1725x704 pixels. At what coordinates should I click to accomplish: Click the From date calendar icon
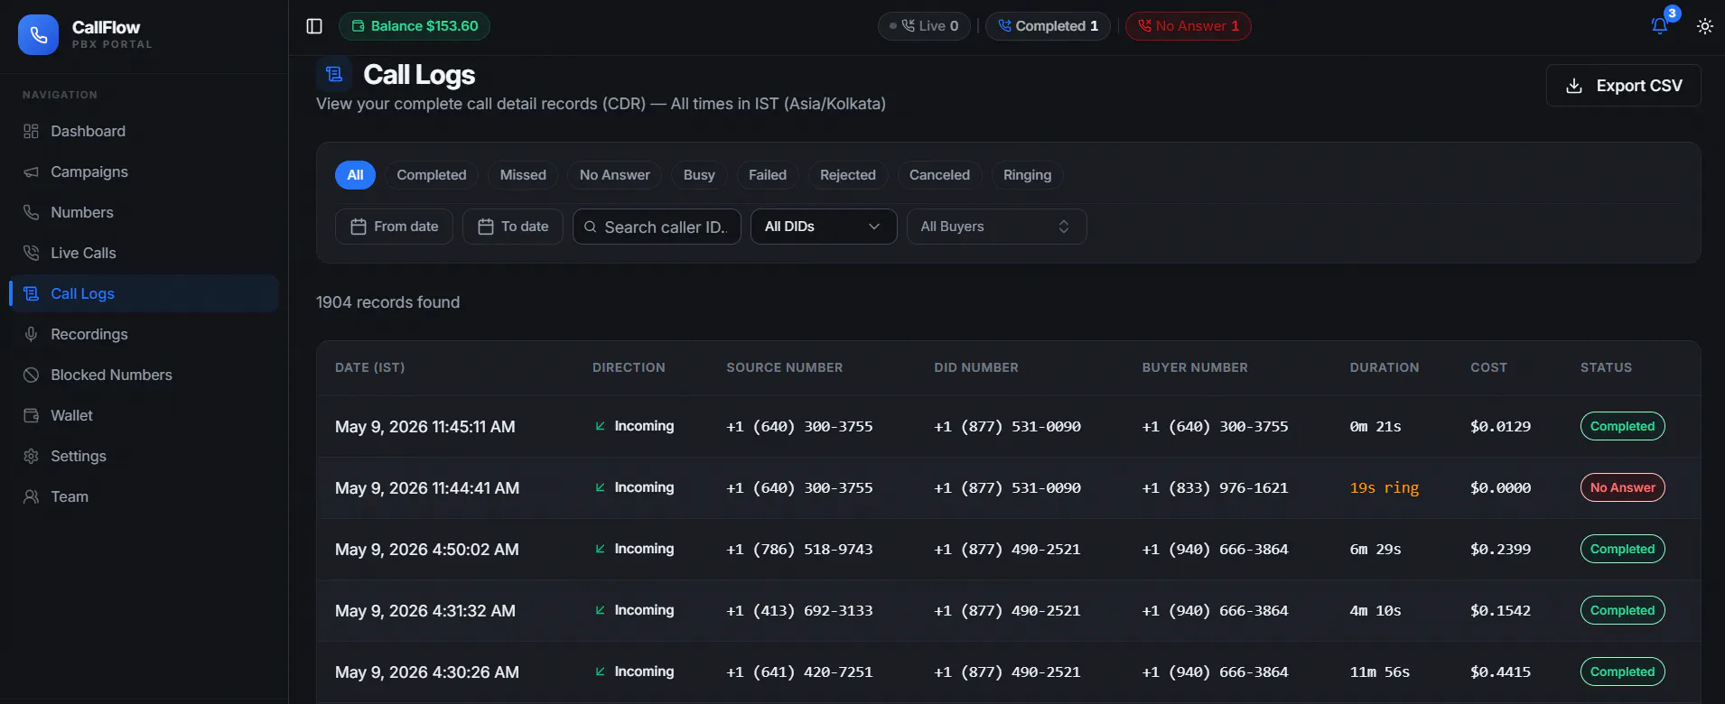tap(359, 227)
